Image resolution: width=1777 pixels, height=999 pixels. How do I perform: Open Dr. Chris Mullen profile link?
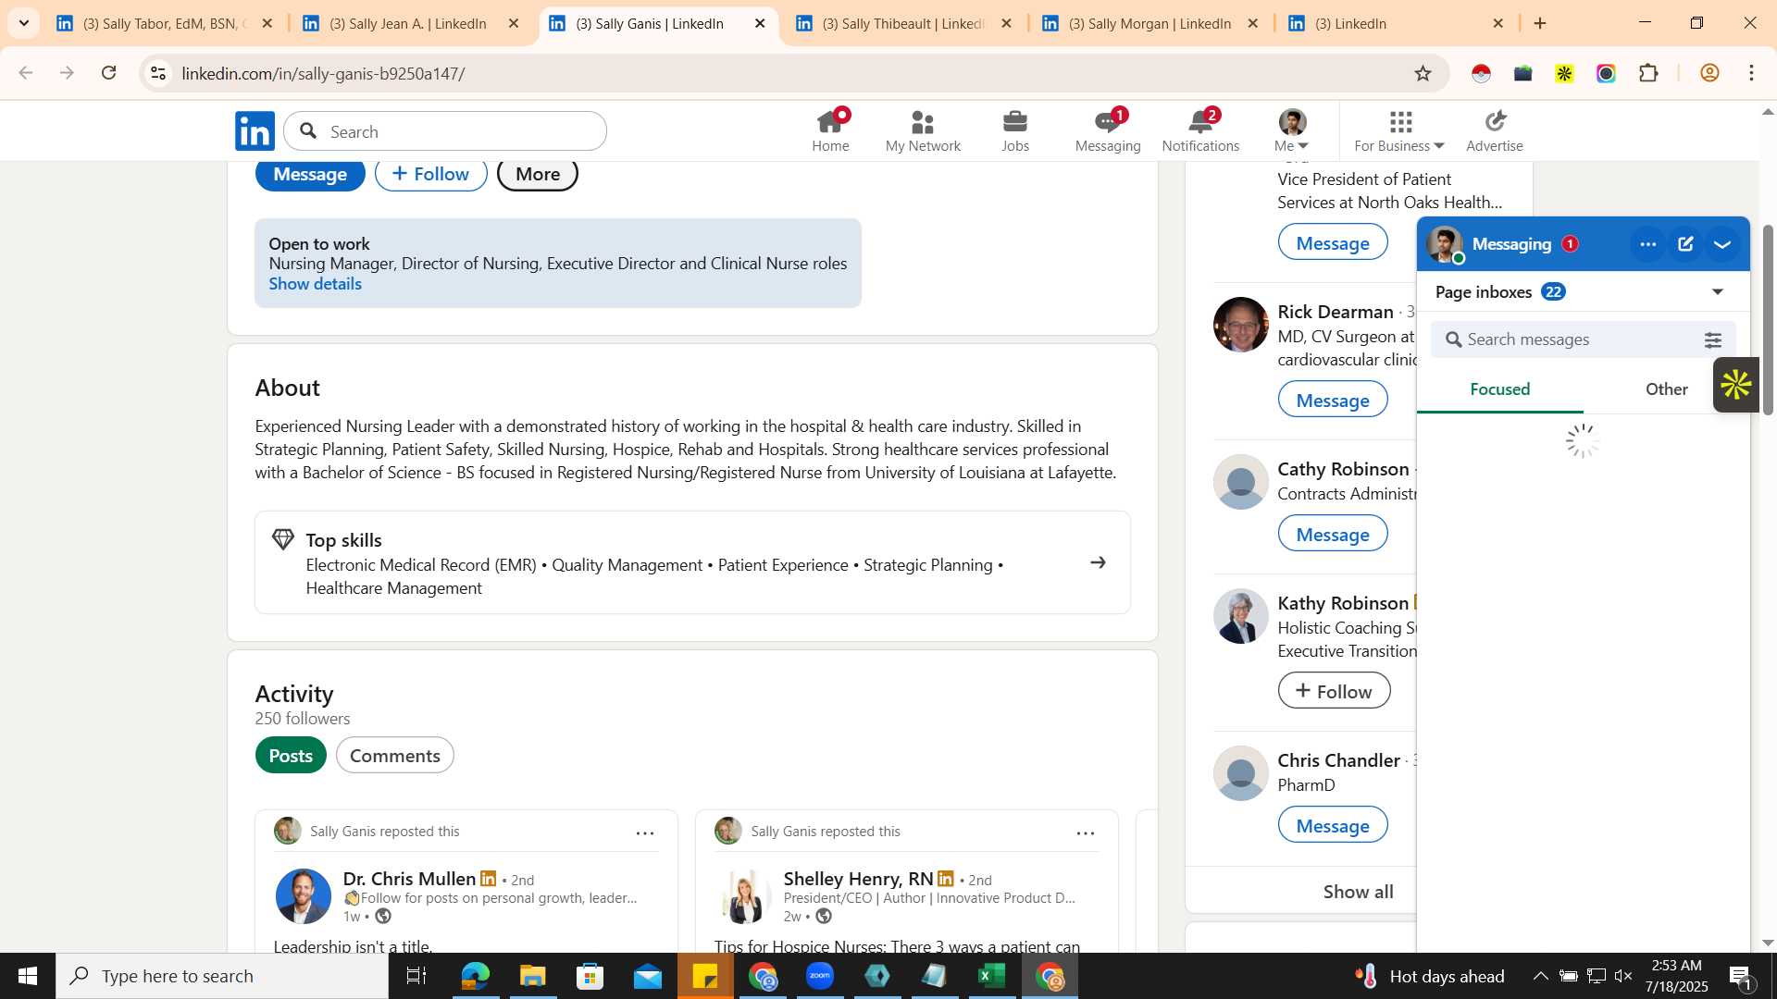point(409,879)
